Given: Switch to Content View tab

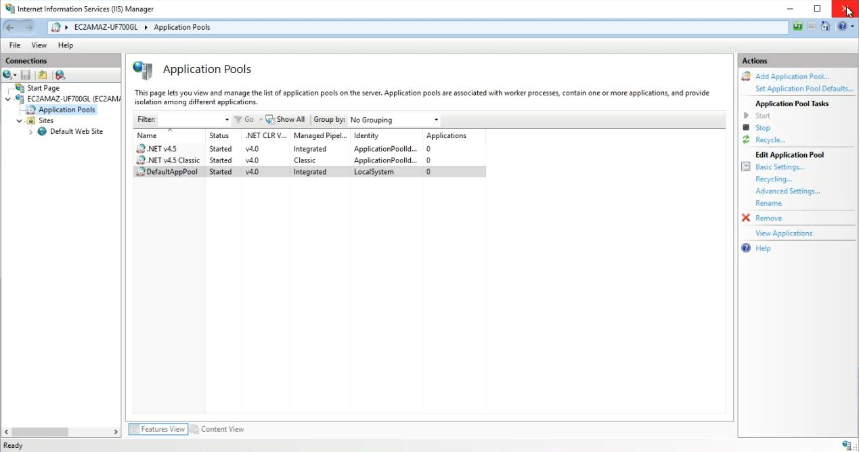Looking at the screenshot, I should click(x=217, y=429).
